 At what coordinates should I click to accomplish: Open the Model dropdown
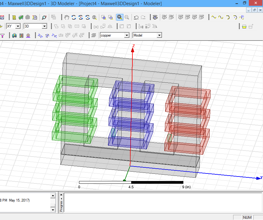point(159,35)
